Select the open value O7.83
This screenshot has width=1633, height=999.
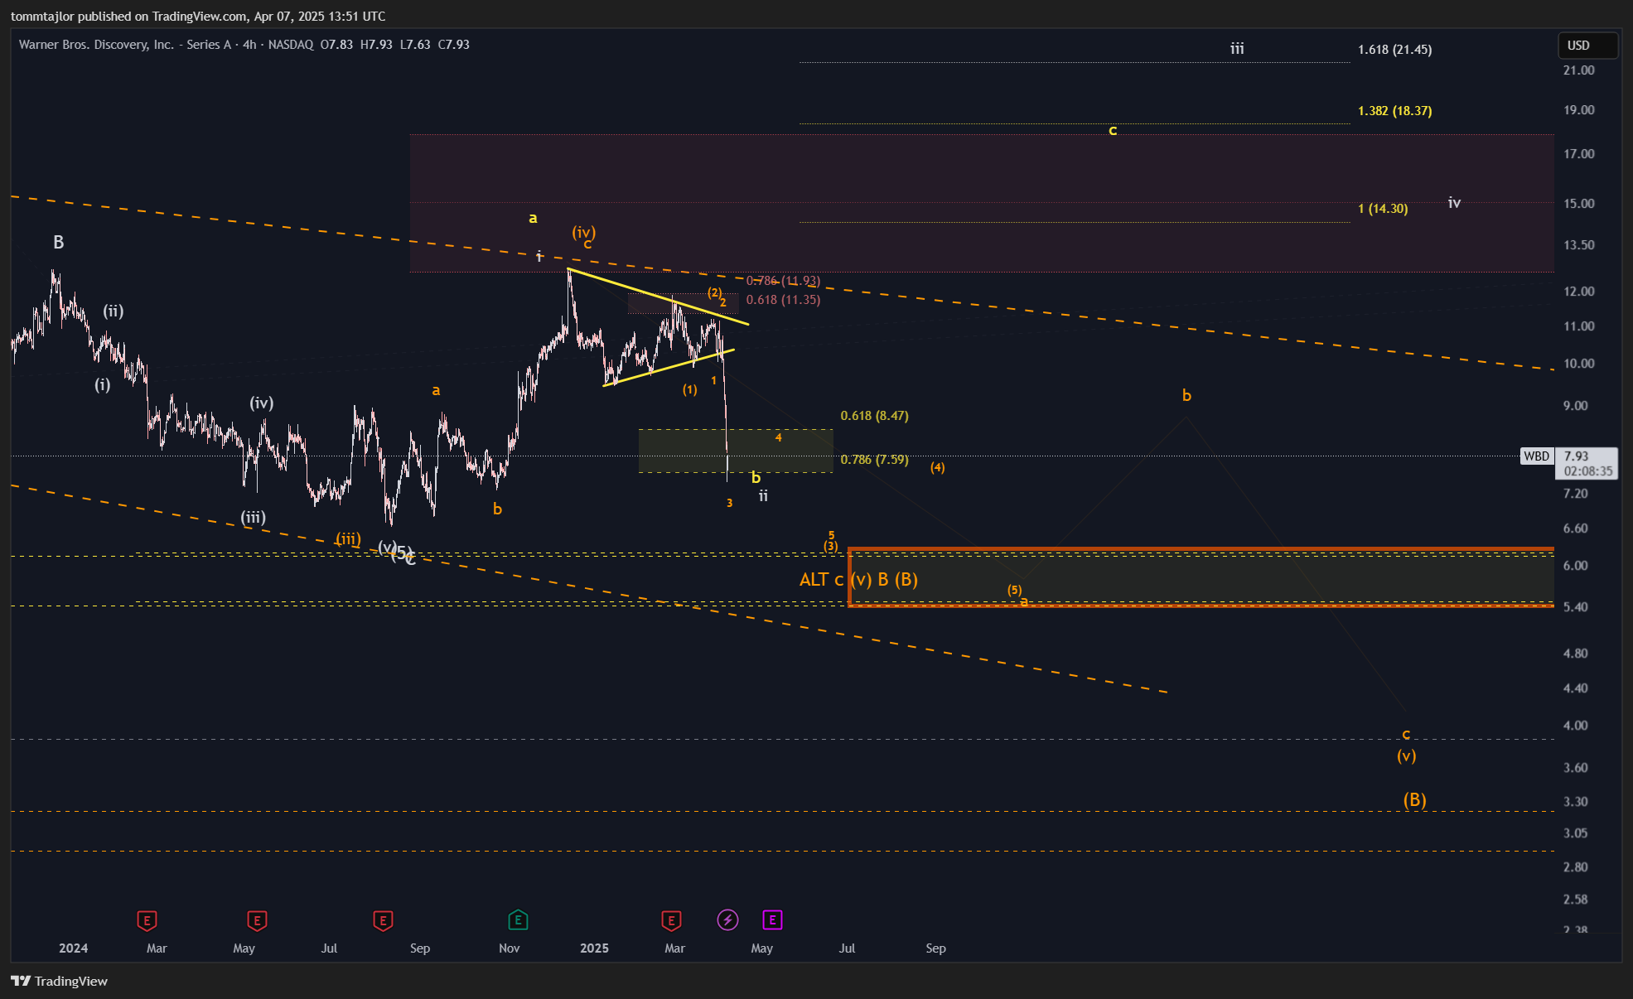pos(336,45)
